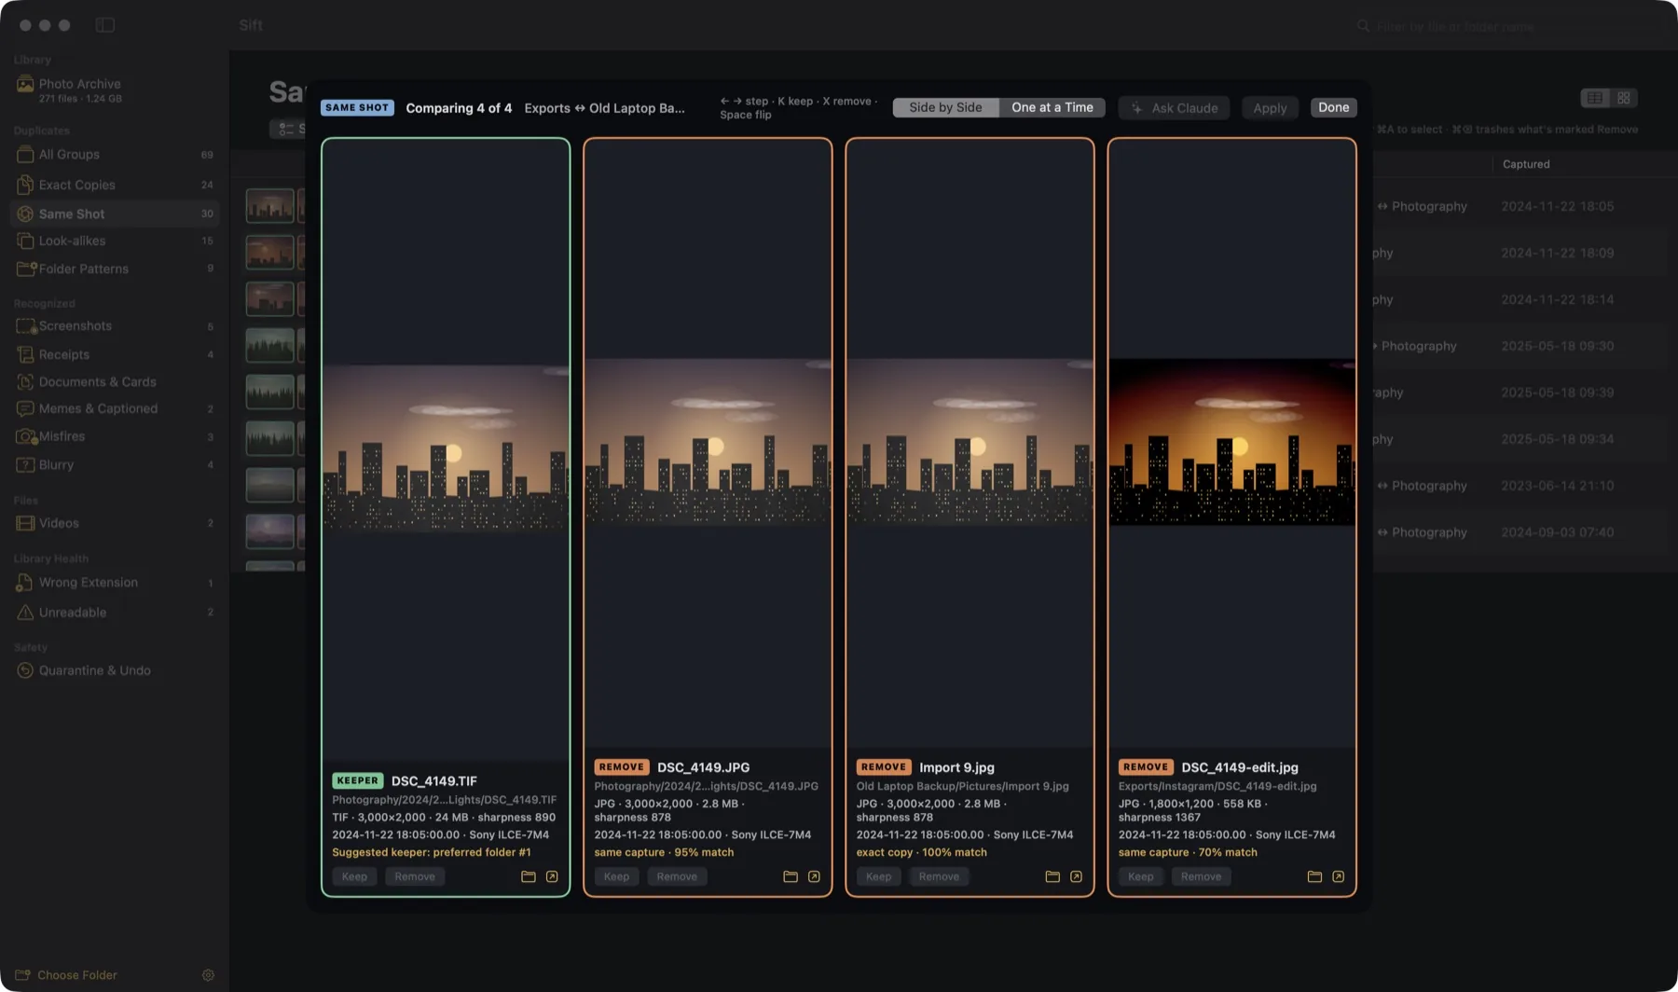Reveal DSC_4149.TIF in folder icon
The height and width of the screenshot is (992, 1678).
click(x=529, y=876)
